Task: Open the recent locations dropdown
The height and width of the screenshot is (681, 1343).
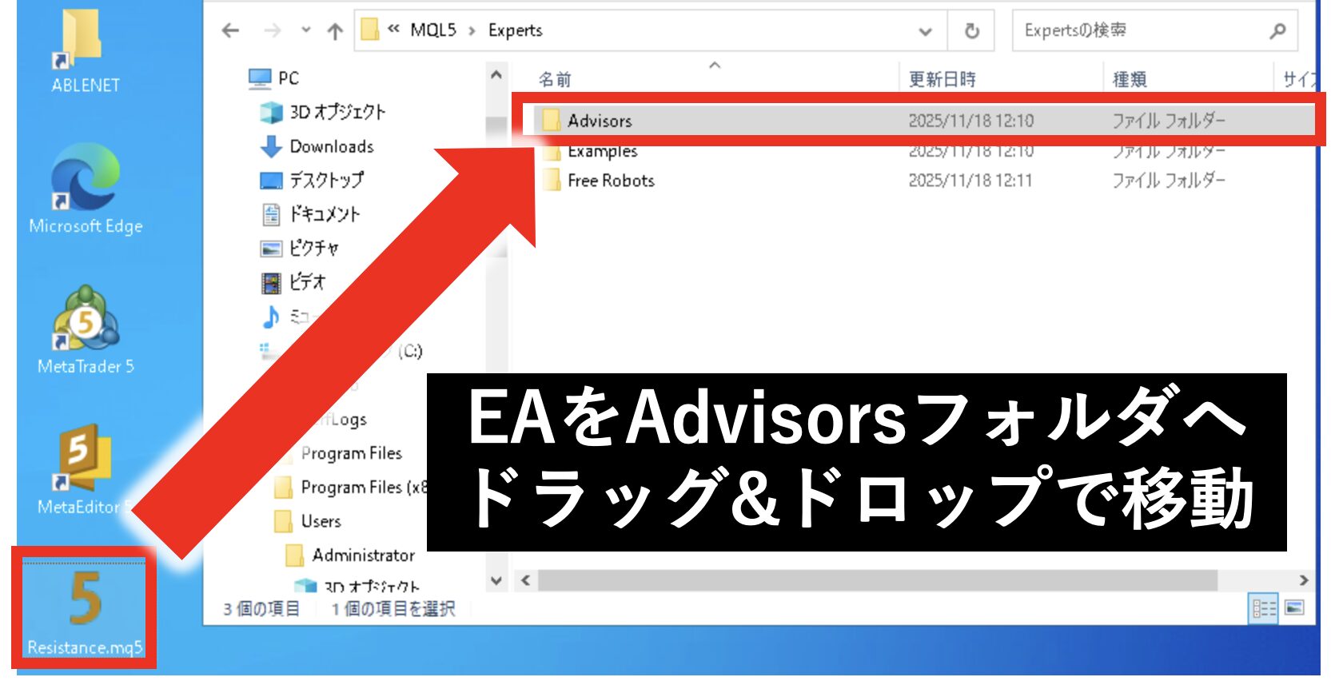Action: pos(305,30)
